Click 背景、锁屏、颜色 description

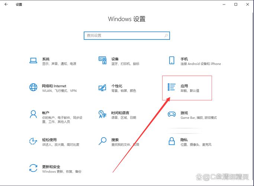coord(123,91)
